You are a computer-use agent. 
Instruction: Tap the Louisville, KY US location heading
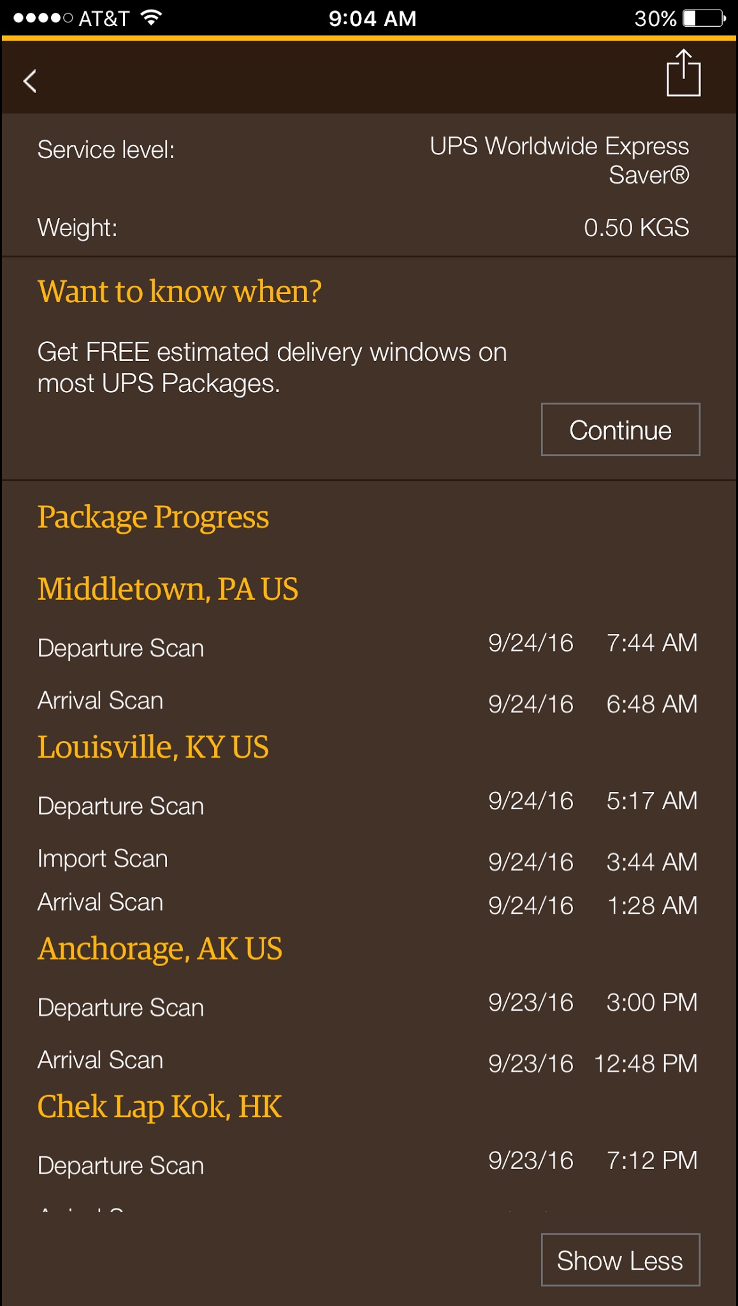tap(153, 747)
